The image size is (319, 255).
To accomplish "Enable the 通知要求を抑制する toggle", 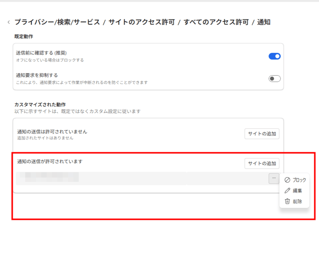I will (274, 79).
